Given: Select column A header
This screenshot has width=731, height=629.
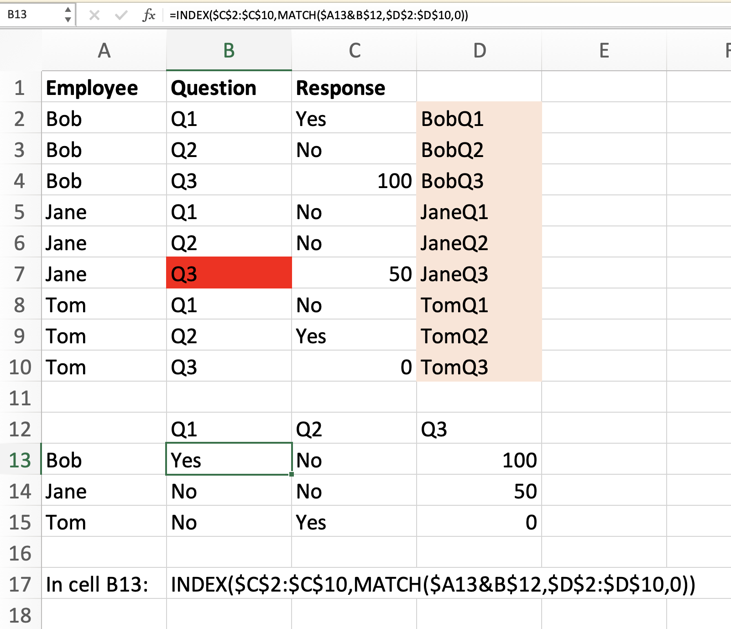Looking at the screenshot, I should click(104, 50).
